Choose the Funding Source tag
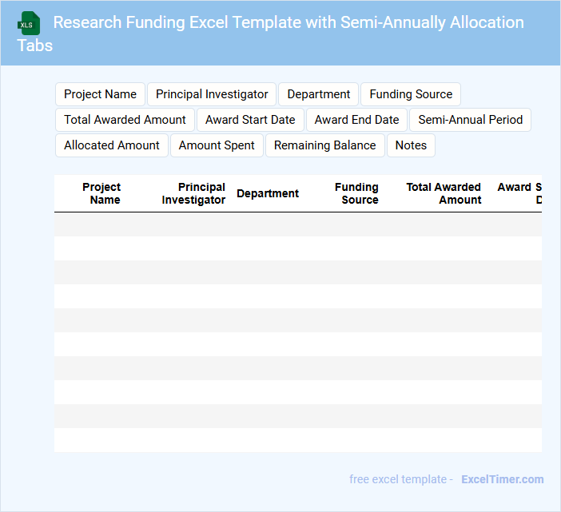 coord(411,94)
